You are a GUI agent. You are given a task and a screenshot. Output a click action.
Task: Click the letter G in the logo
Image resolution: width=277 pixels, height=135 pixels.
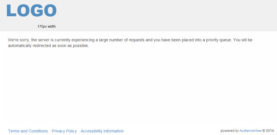[37, 11]
